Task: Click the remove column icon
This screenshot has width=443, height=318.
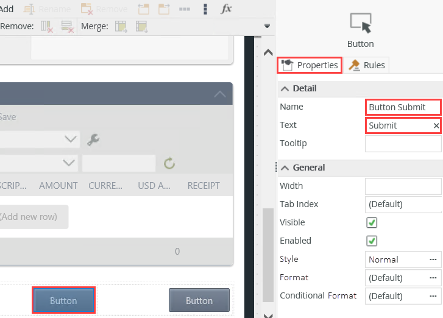Action: tap(47, 27)
